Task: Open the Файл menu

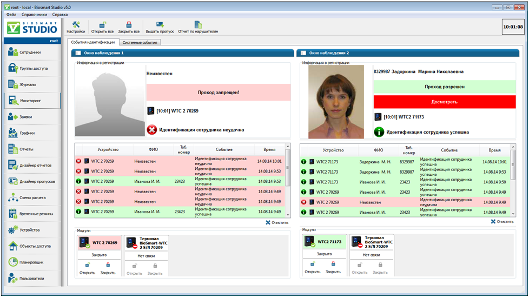Action: [11, 15]
